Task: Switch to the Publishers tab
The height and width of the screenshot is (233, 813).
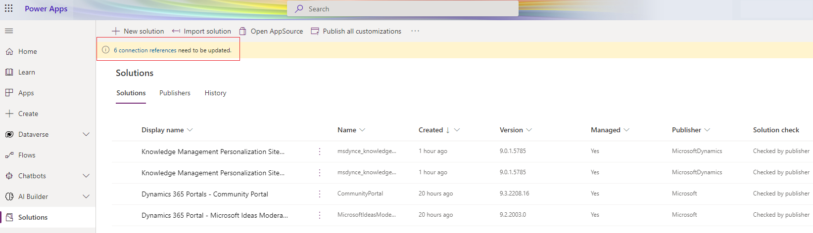Action: [175, 93]
